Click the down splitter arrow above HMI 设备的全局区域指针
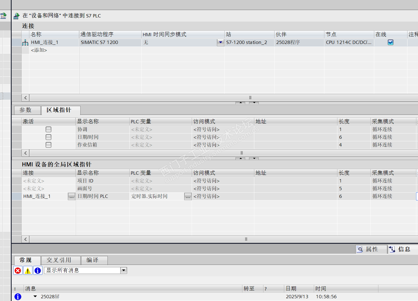The image size is (418, 301). 254,158
